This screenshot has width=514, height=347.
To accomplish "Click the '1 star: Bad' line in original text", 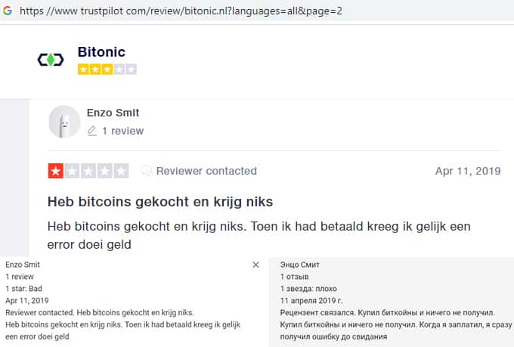I will pyautogui.click(x=25, y=288).
